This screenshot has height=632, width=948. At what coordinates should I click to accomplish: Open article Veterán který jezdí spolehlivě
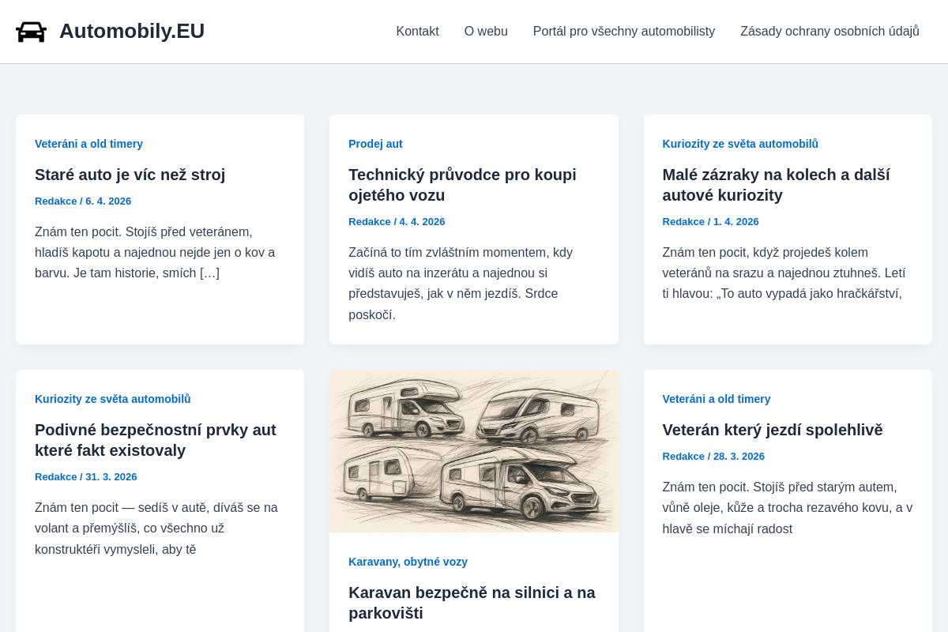coord(773,430)
